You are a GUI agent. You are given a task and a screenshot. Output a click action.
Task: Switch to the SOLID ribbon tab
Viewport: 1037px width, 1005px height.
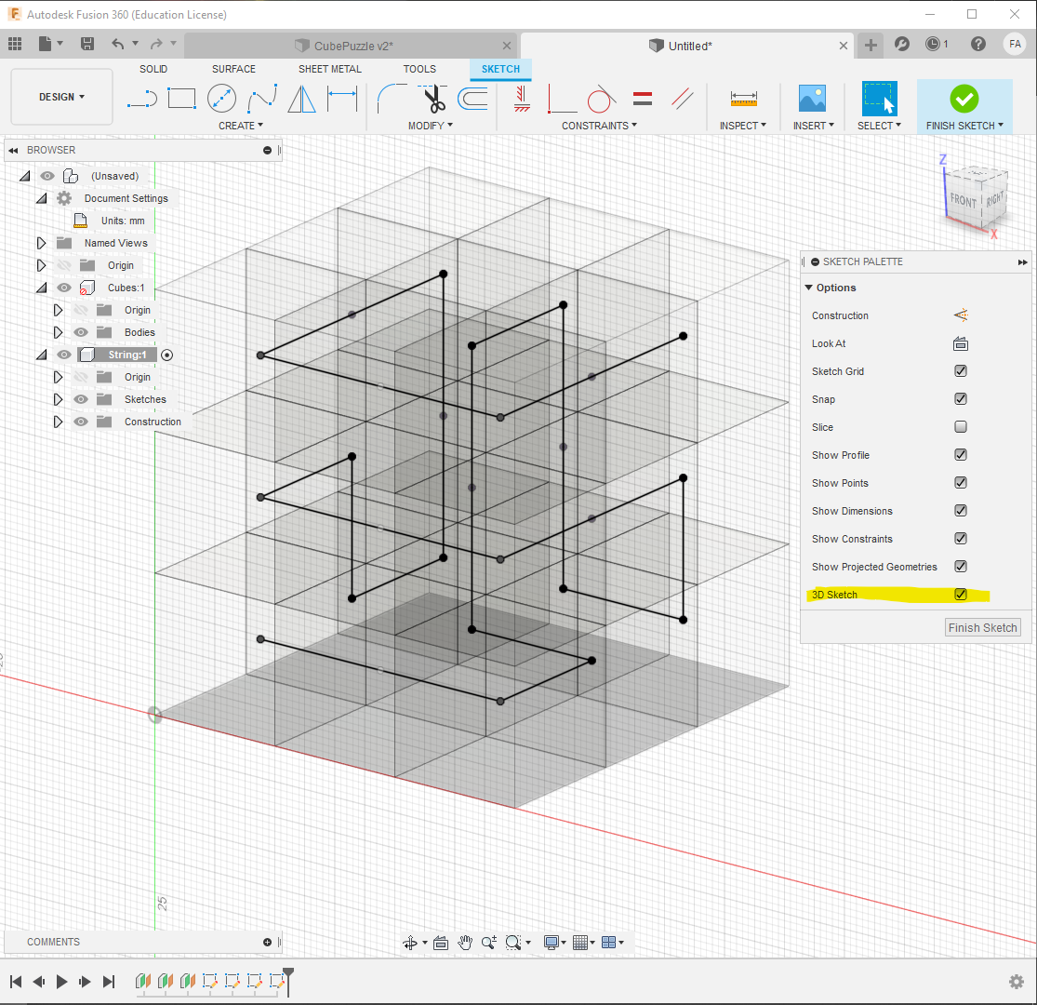(x=153, y=69)
